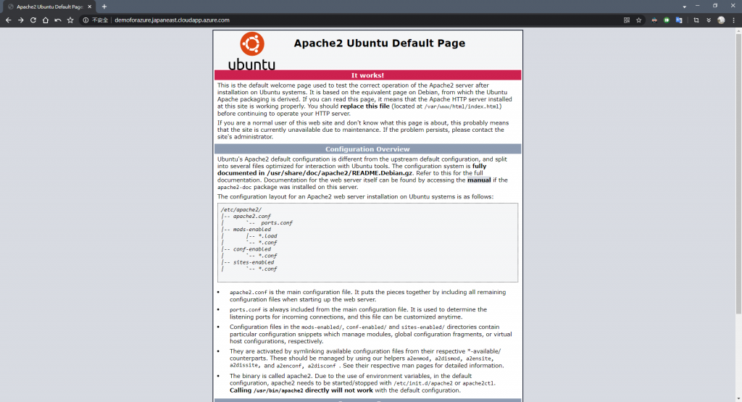Viewport: 742px width, 402px height.
Task: Click '/usr/share/doc/apache2/README.Debian.gz' bold text
Action: [339, 173]
